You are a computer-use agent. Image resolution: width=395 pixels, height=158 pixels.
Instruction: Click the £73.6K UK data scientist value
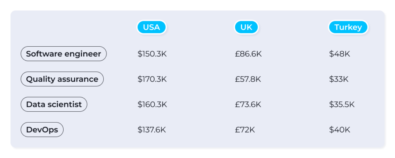click(x=248, y=104)
